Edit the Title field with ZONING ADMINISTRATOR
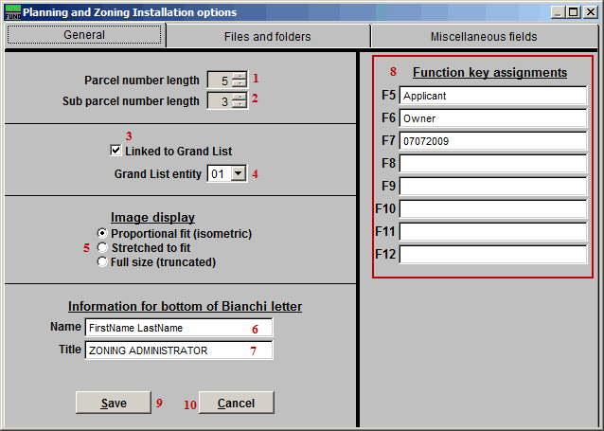Image resolution: width=604 pixels, height=431 pixels. 177,350
